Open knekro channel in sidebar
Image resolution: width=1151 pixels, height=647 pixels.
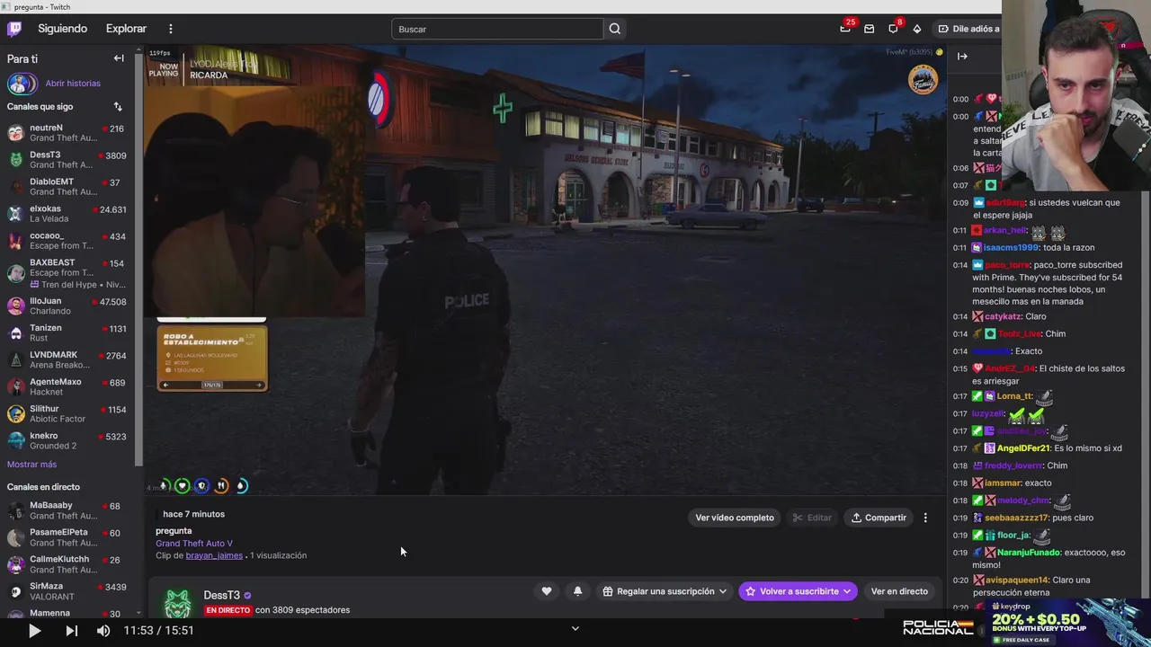click(66, 441)
